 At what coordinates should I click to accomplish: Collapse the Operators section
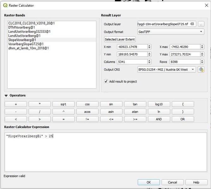[6, 96]
